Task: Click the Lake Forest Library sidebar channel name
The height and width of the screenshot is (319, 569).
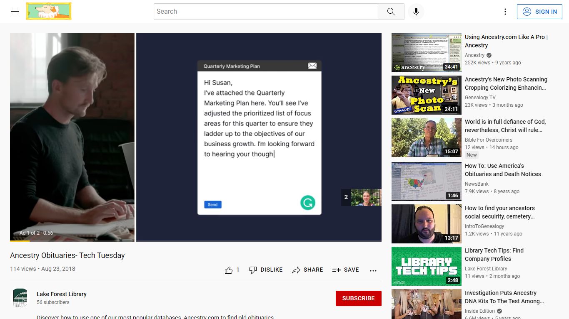Action: pyautogui.click(x=486, y=269)
